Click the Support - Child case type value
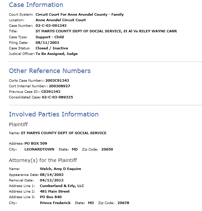The height and width of the screenshot is (211, 202). pos(49,37)
